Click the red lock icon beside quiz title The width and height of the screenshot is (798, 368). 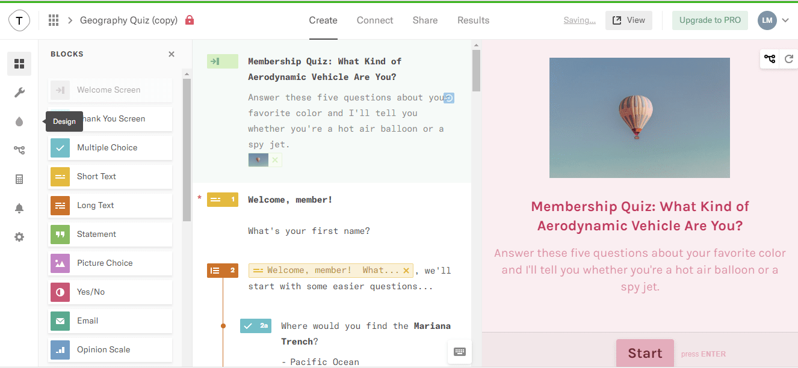[190, 20]
